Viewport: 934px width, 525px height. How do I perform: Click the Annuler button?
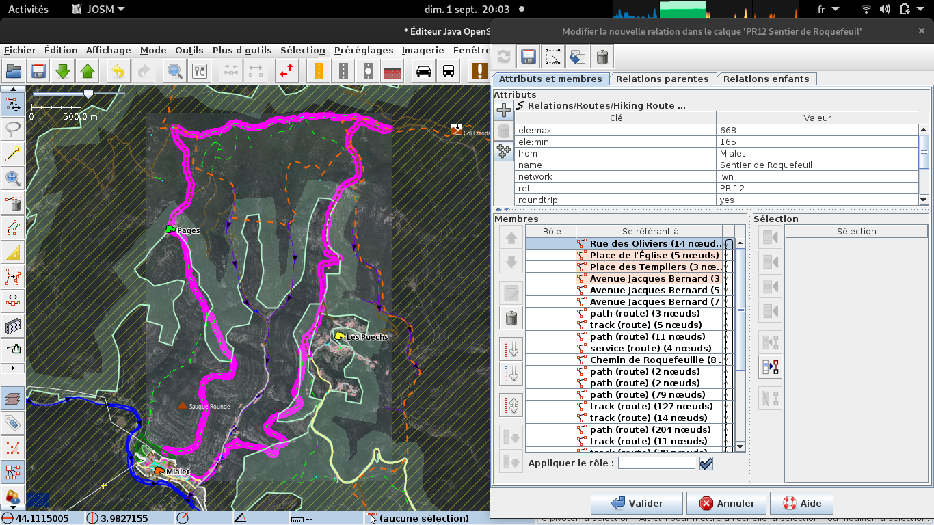[x=728, y=503]
